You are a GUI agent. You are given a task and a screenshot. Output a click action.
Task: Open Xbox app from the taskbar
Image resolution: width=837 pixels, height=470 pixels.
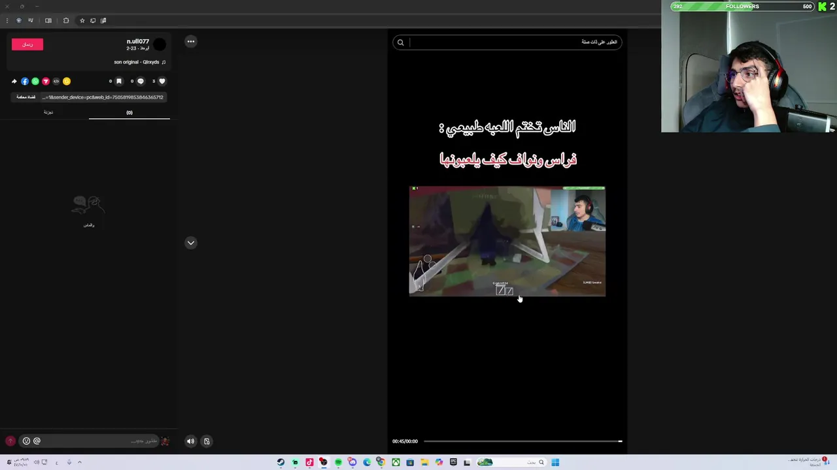point(396,462)
